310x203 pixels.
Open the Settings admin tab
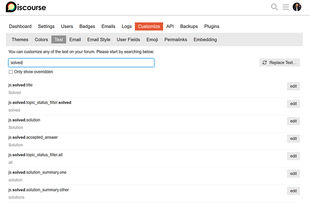click(46, 27)
